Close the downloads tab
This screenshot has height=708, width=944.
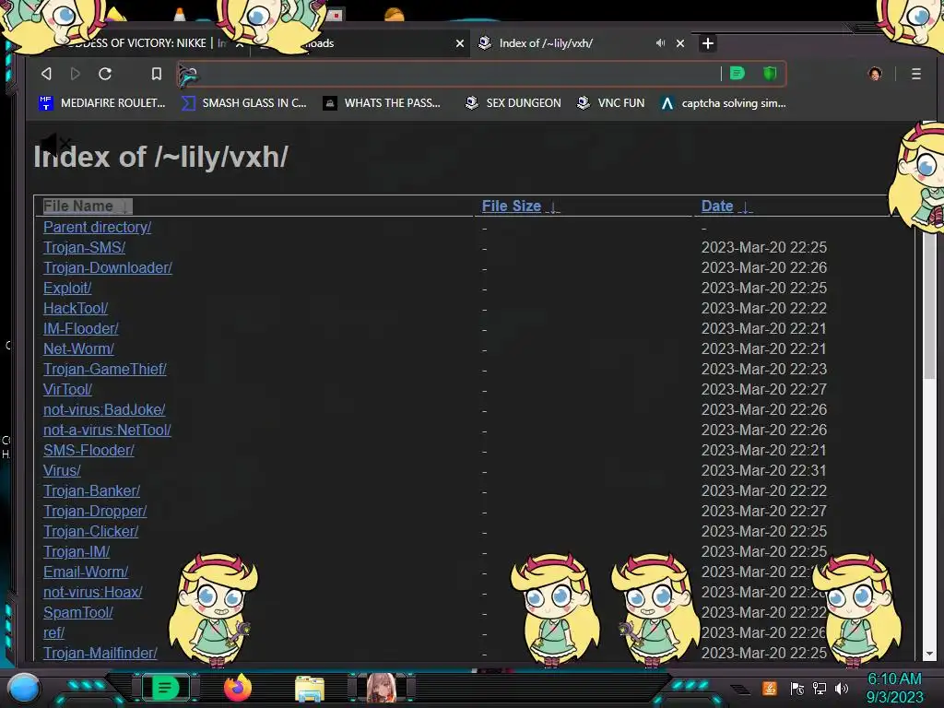pyautogui.click(x=460, y=43)
